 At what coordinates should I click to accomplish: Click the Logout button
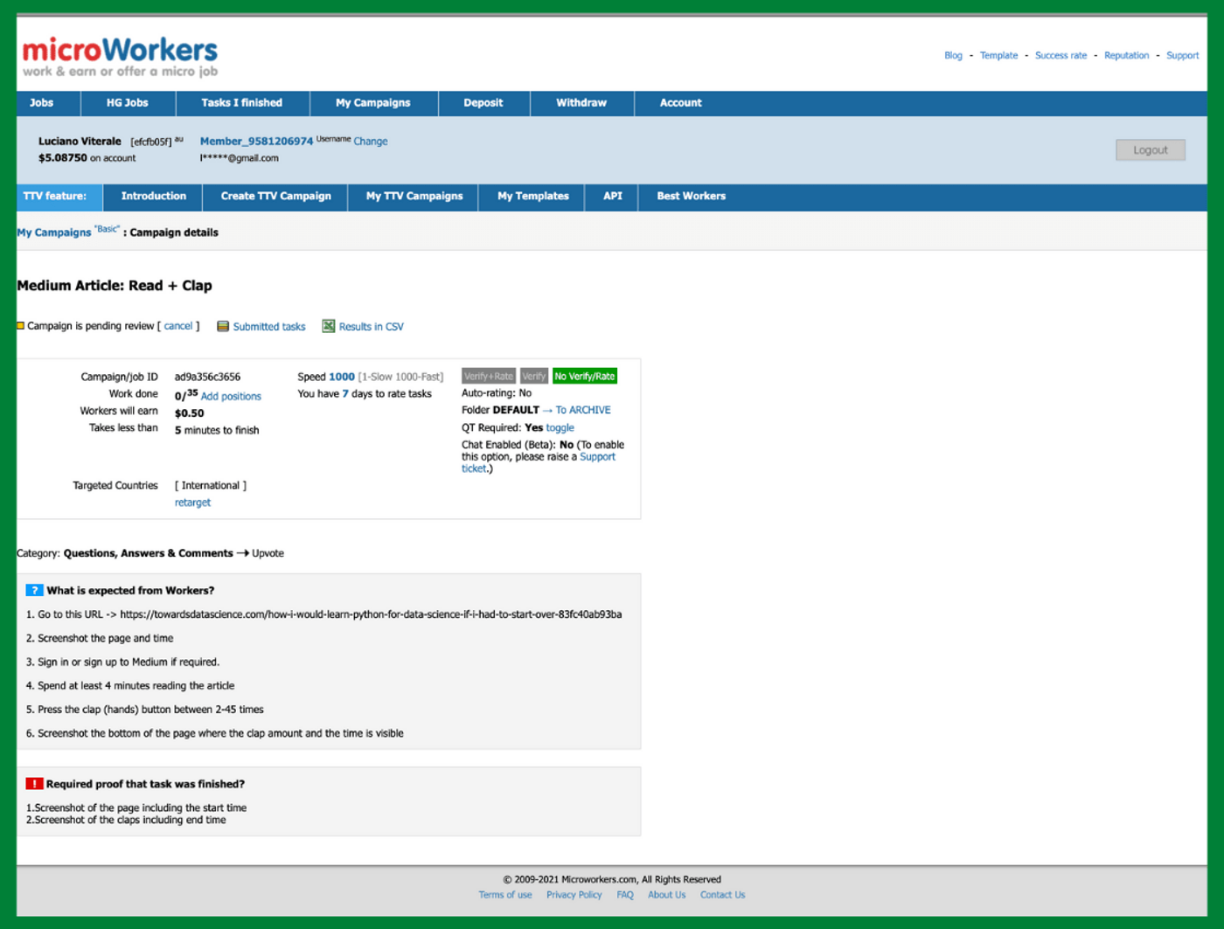[1151, 150]
